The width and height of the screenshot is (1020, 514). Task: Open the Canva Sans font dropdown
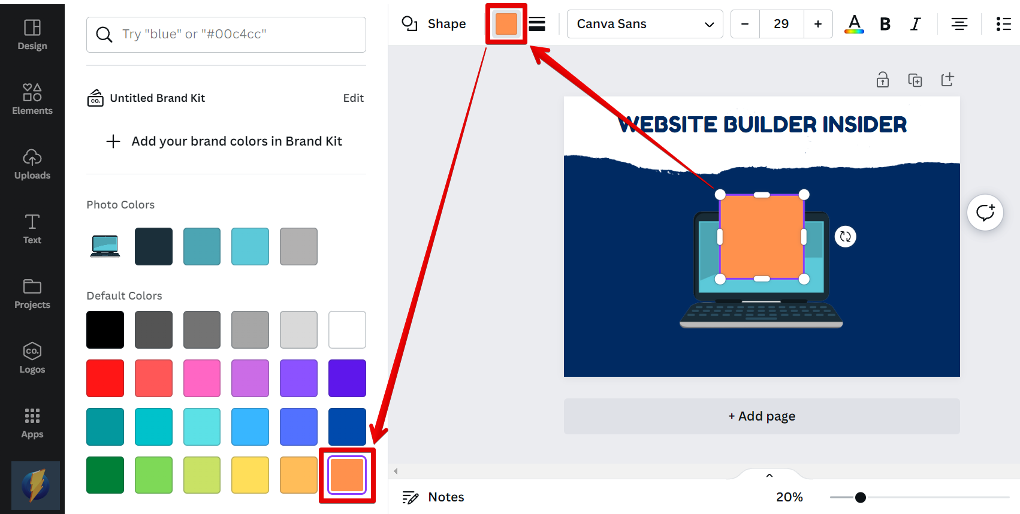click(644, 24)
